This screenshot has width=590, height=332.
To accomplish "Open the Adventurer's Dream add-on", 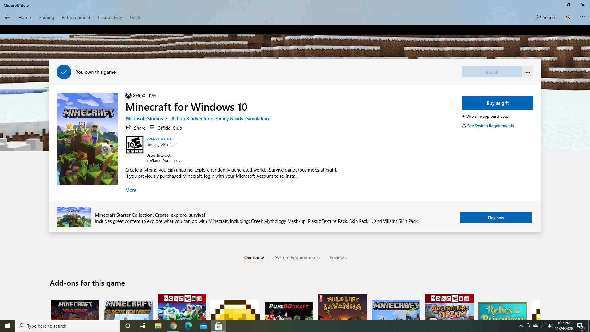I will [449, 306].
